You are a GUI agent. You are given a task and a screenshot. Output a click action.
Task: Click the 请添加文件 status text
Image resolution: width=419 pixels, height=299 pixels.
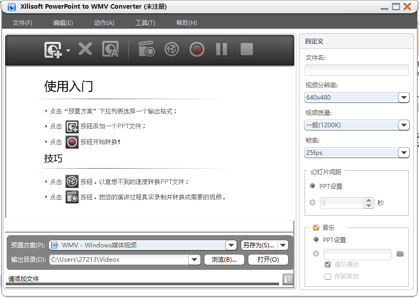click(x=24, y=279)
